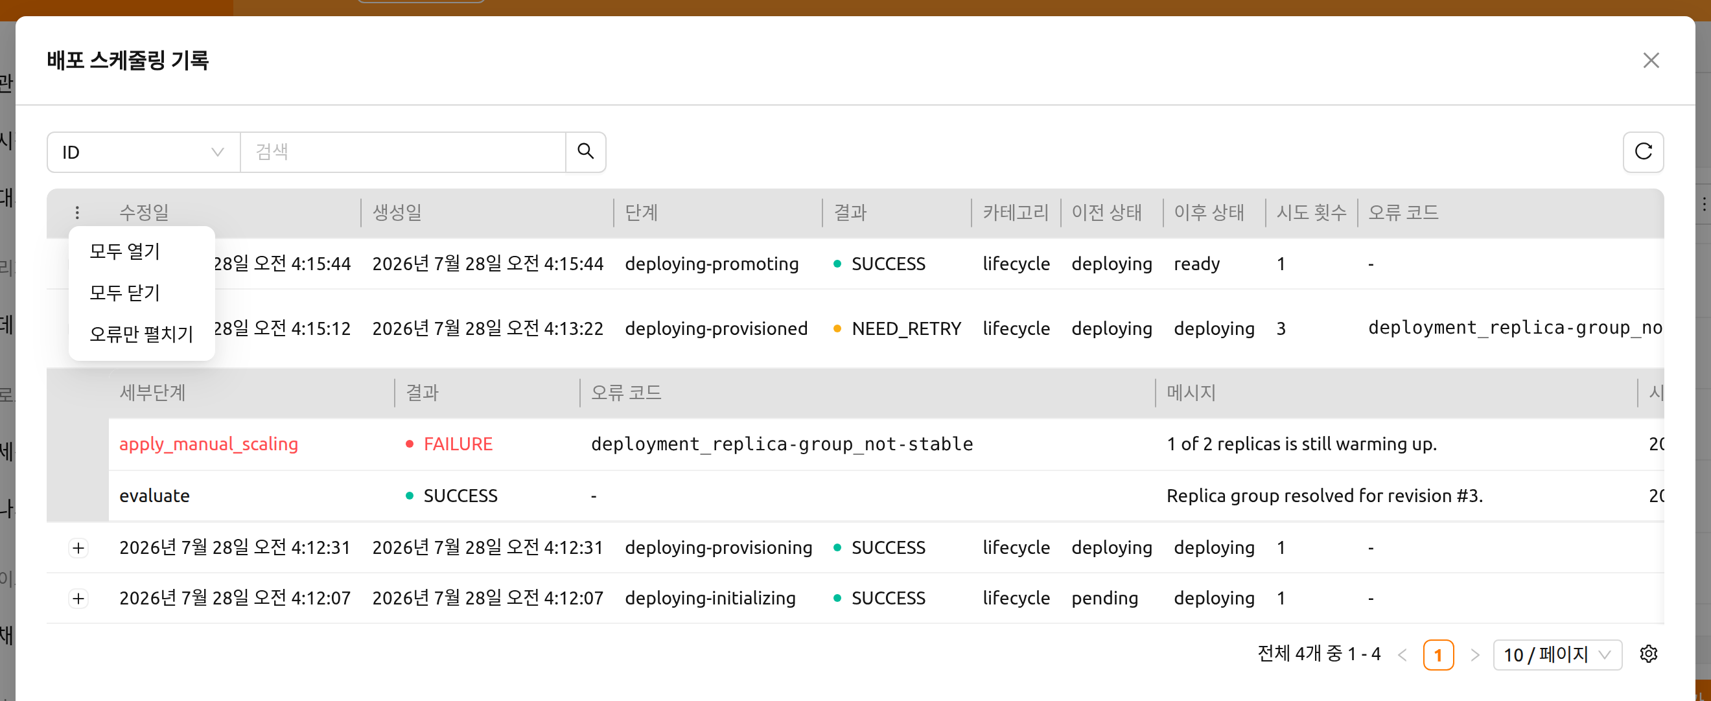Click the 시도 횟수 column header
1711x701 pixels.
pyautogui.click(x=1311, y=213)
